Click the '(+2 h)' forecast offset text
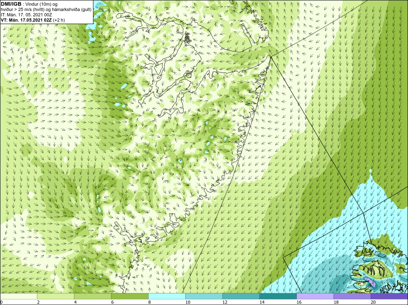Screen dimensions: 408x305 pyautogui.click(x=59, y=20)
